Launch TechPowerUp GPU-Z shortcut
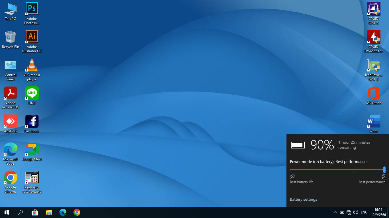 (373, 70)
